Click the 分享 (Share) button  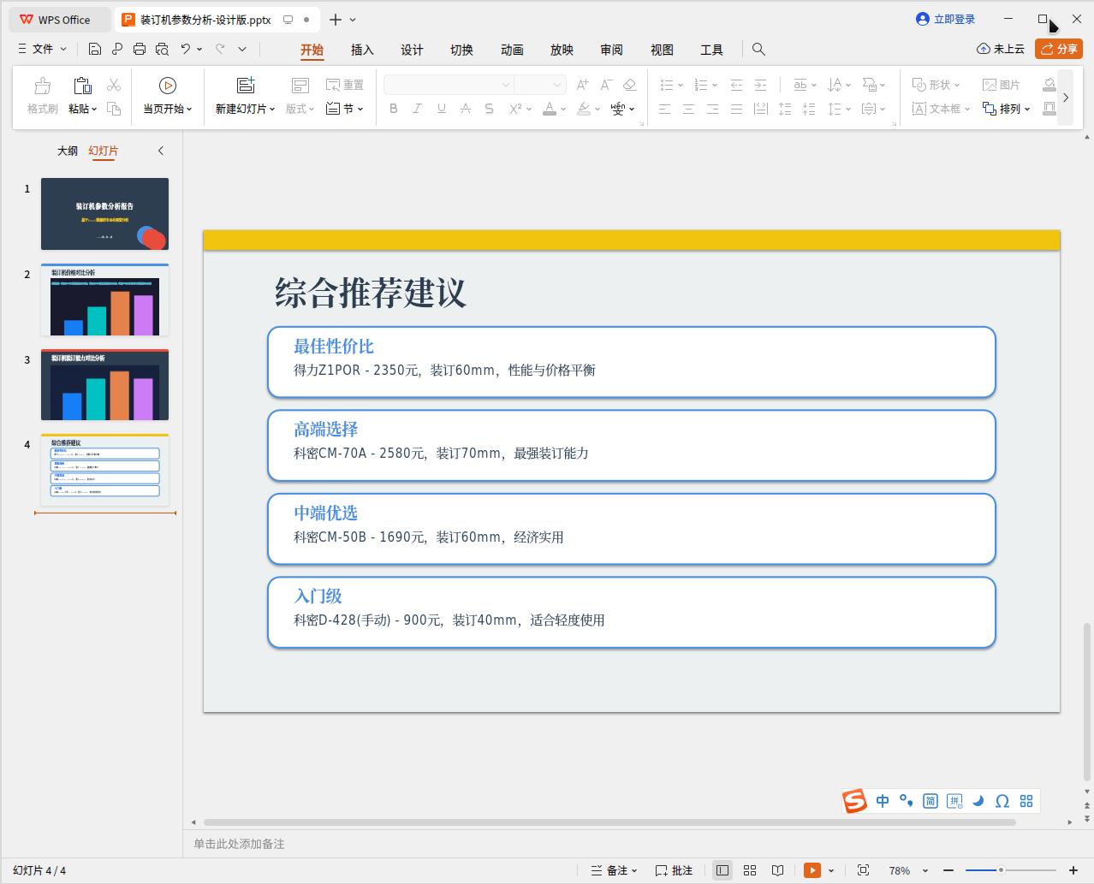tap(1058, 49)
